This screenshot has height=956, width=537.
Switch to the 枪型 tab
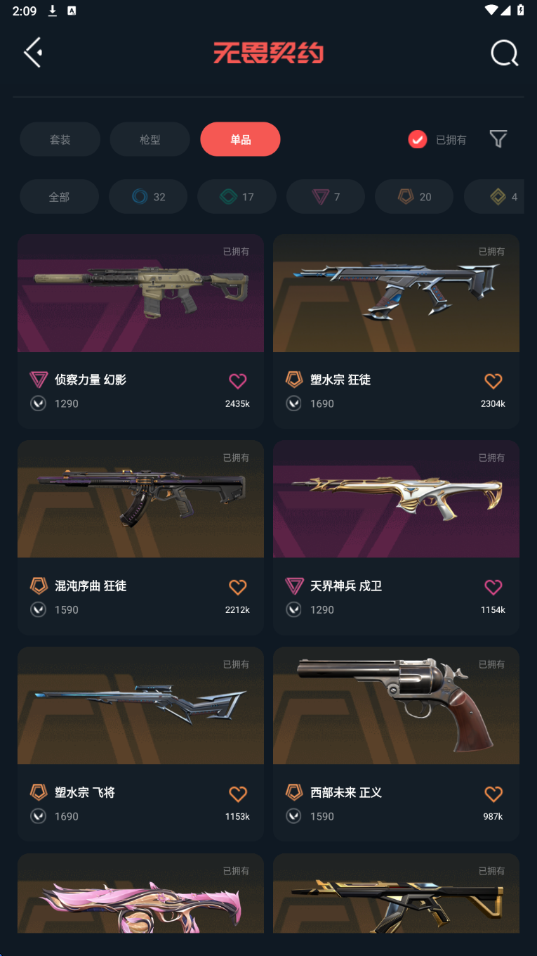point(150,139)
